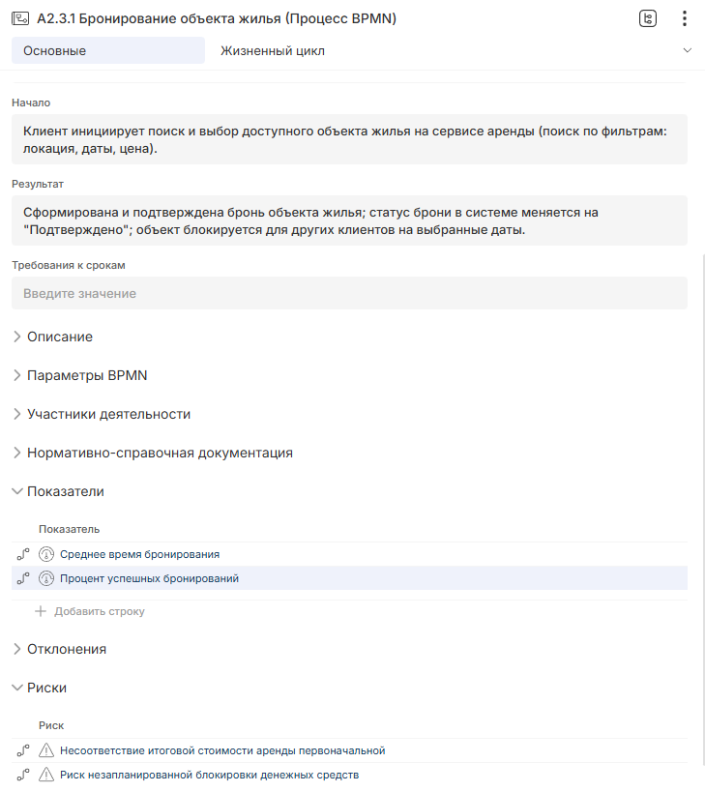This screenshot has width=705, height=792.
Task: Click link icon beside Процент успешных бронирований
Action: 23,578
